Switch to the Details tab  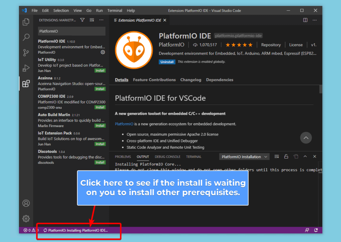(122, 80)
